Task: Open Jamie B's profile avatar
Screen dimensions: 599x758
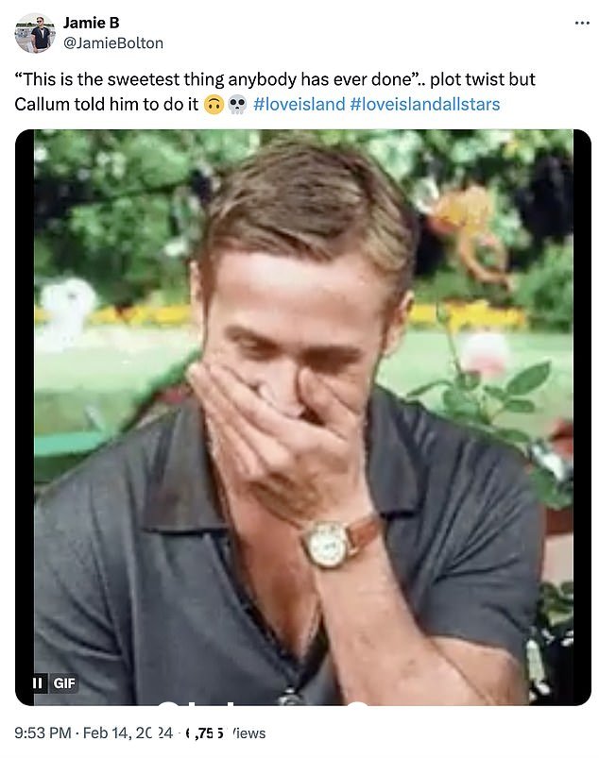Action: [35, 33]
